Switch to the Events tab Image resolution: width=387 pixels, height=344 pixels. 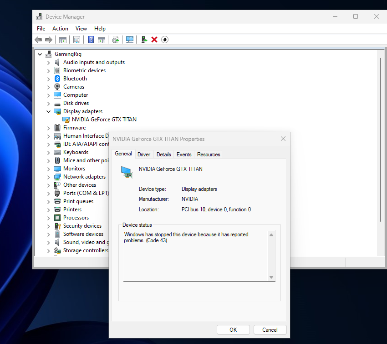click(x=184, y=155)
